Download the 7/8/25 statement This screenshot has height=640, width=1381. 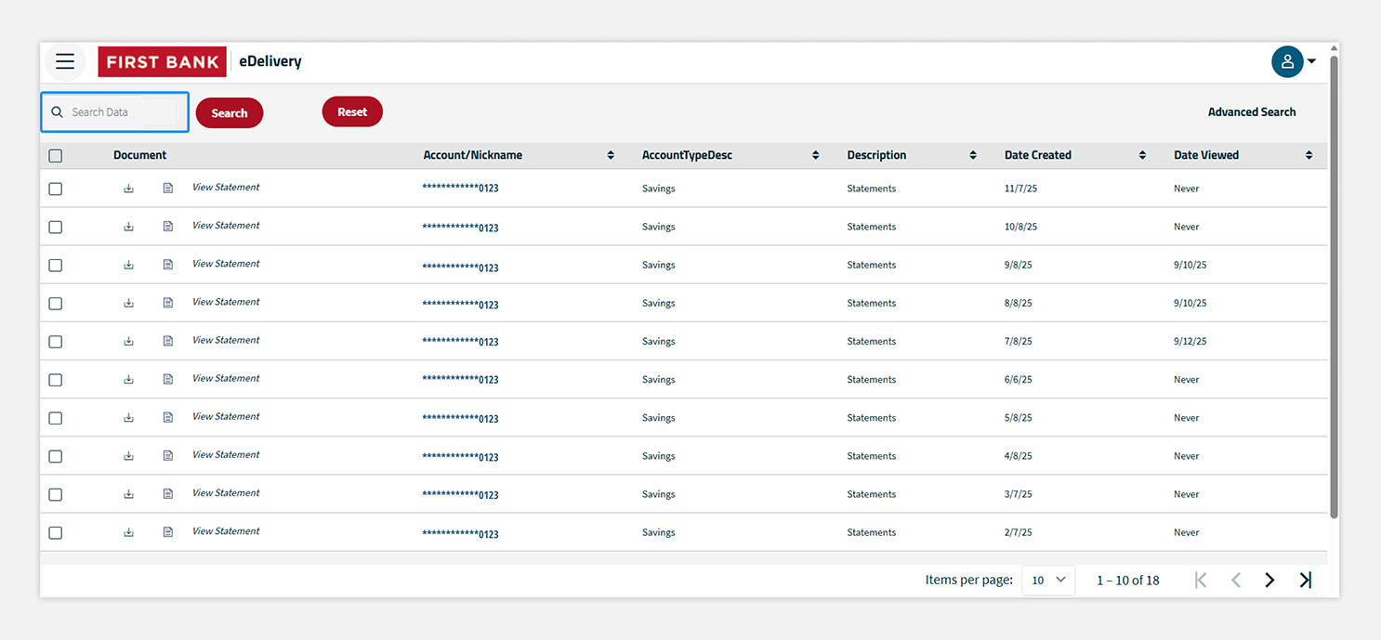click(x=129, y=341)
